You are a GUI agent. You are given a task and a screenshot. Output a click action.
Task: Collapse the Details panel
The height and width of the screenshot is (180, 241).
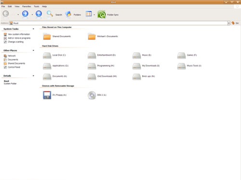pyautogui.click(x=33, y=75)
